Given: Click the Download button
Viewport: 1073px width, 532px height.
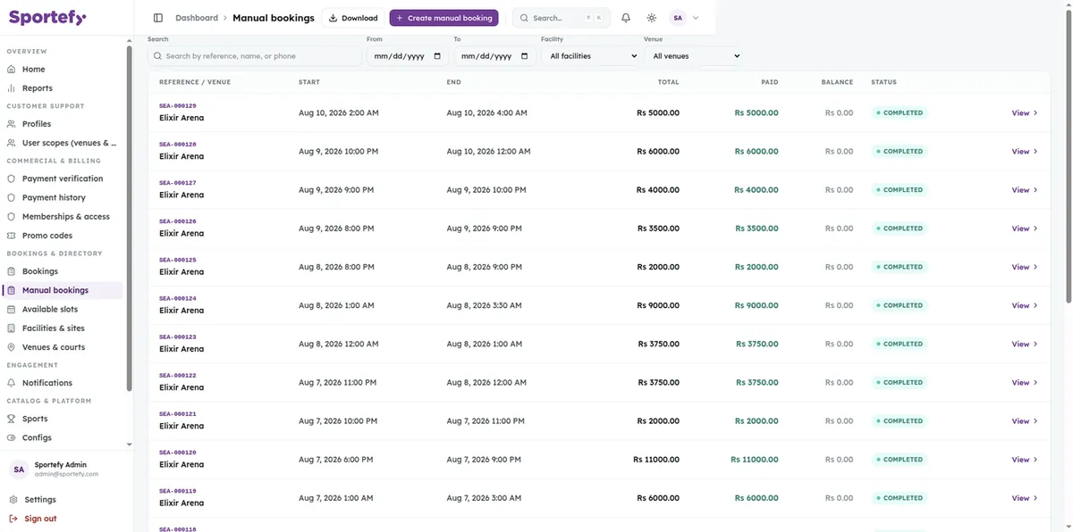Looking at the screenshot, I should tap(353, 18).
